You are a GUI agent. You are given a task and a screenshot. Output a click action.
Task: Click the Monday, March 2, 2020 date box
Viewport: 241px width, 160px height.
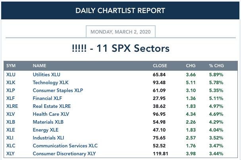pos(121,32)
